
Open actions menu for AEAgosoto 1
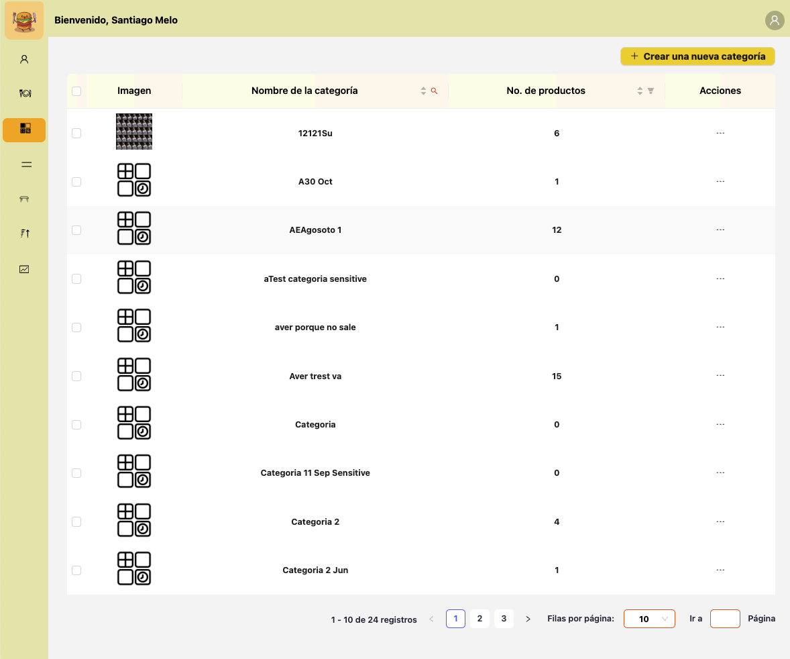pyautogui.click(x=720, y=230)
